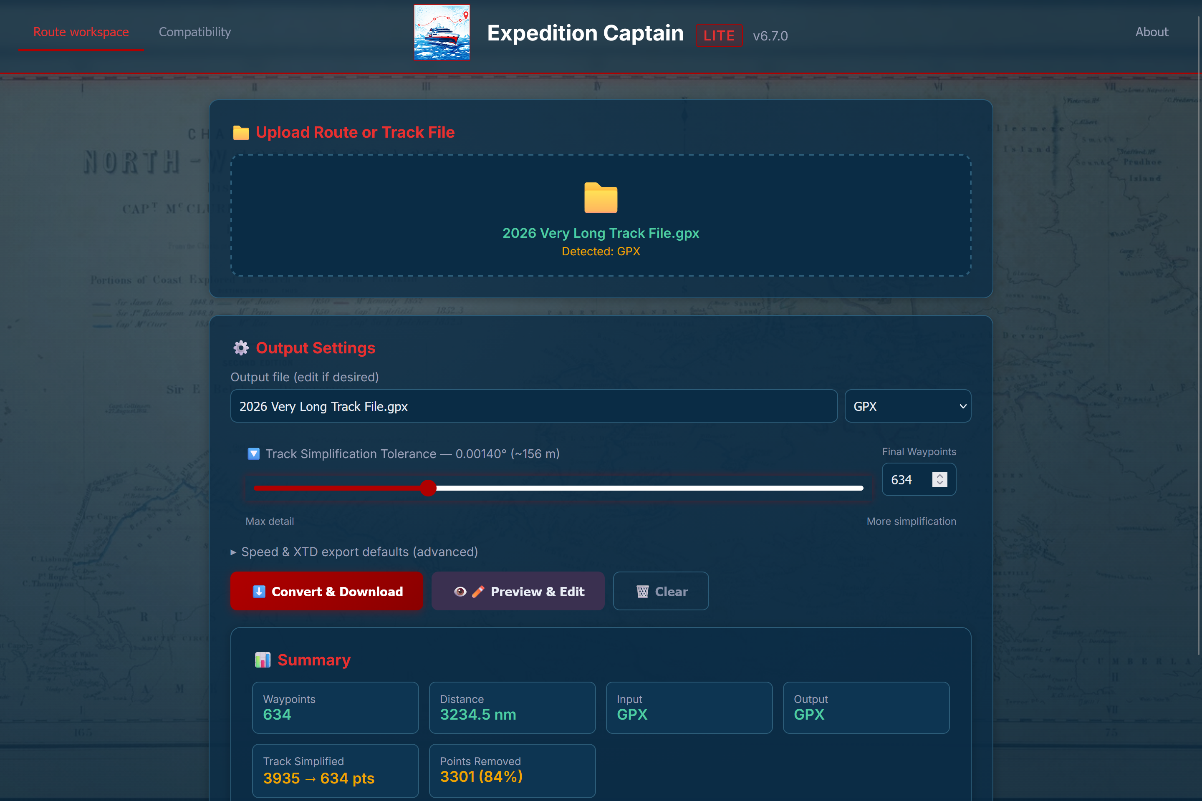Expand Speed & XTD export defaults section
The width and height of the screenshot is (1202, 801).
(354, 552)
